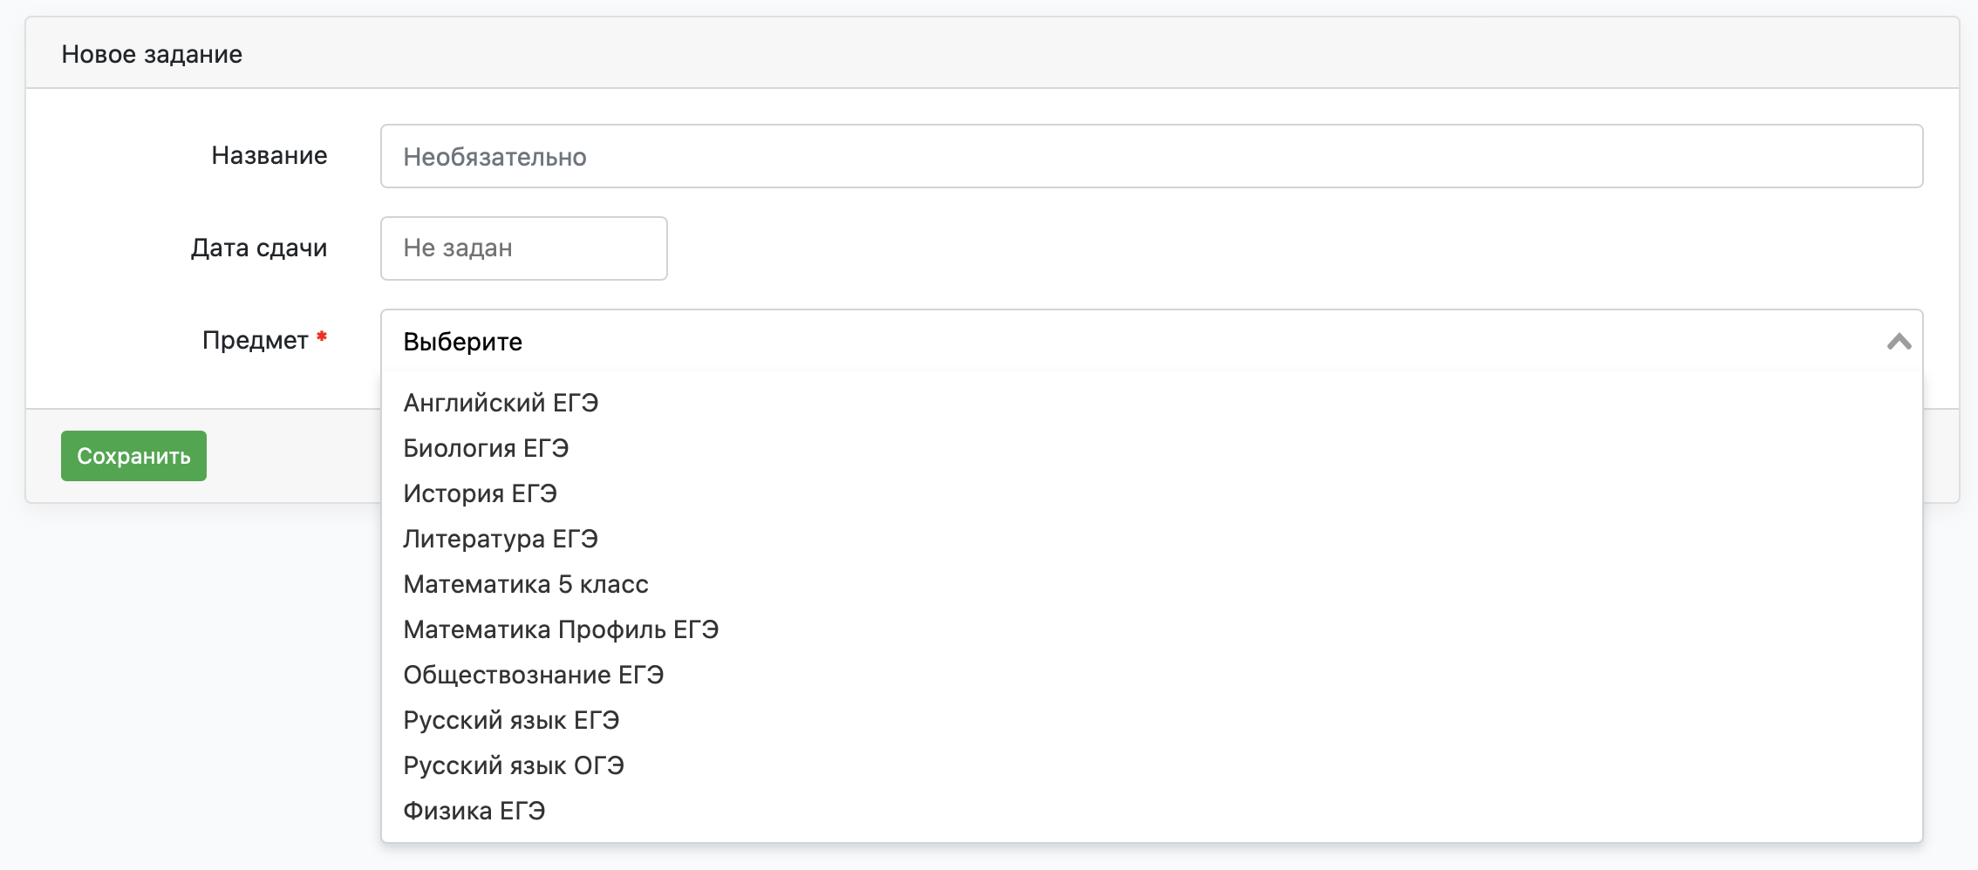1978x870 pixels.
Task: Choose Математика 5 класс
Action: (1151, 584)
